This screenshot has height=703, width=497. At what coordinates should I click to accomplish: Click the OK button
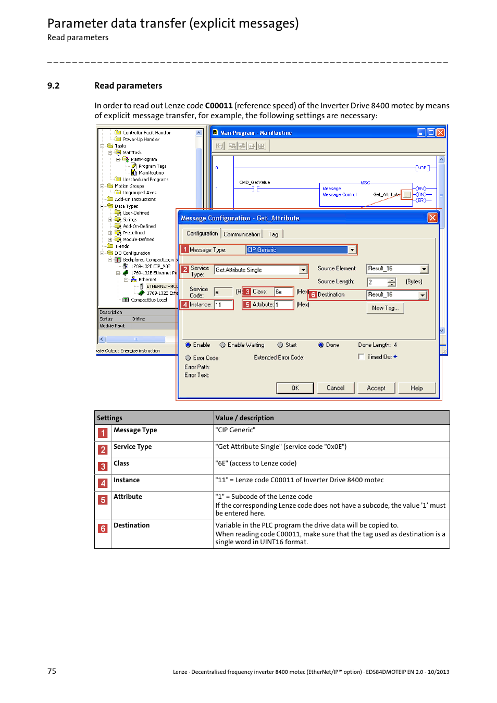295,388
